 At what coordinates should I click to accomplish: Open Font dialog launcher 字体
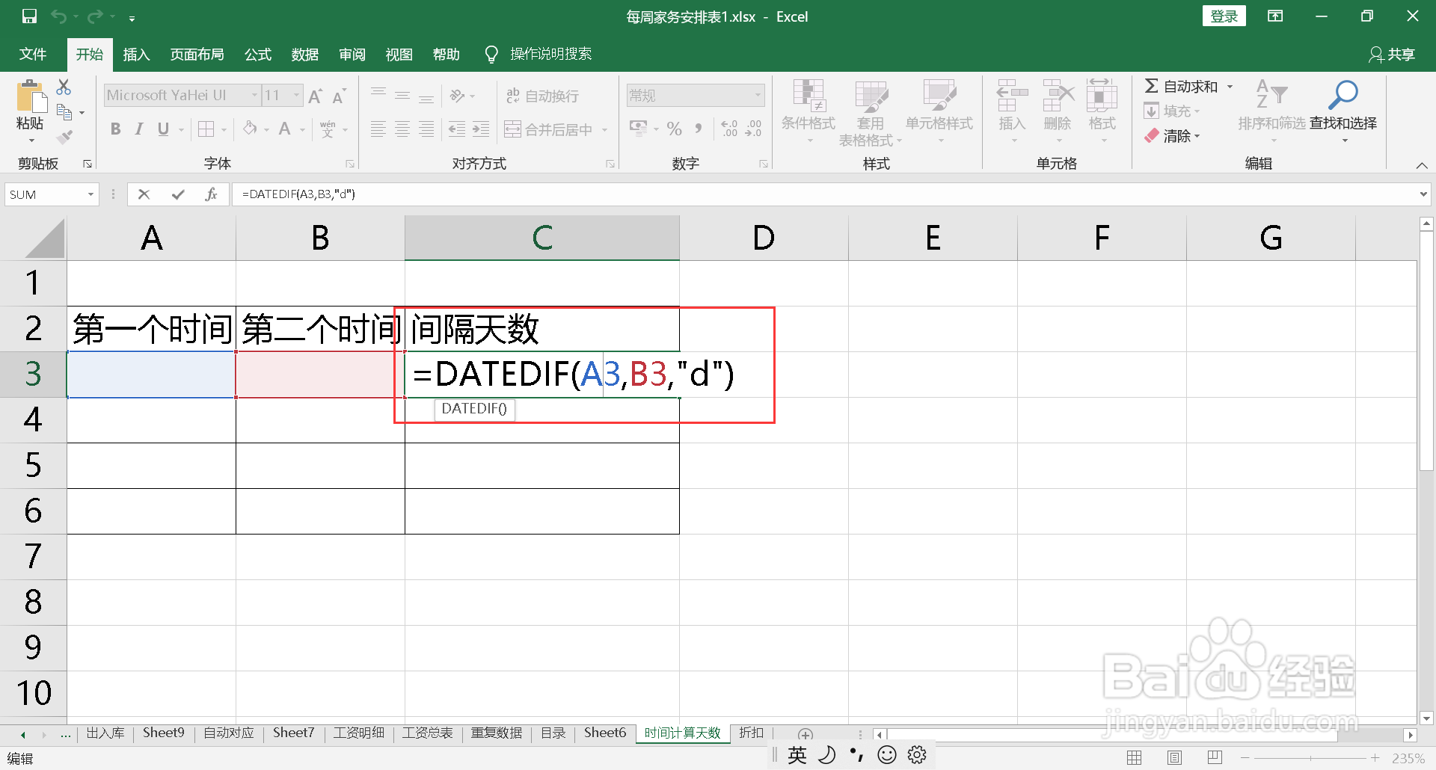click(349, 164)
